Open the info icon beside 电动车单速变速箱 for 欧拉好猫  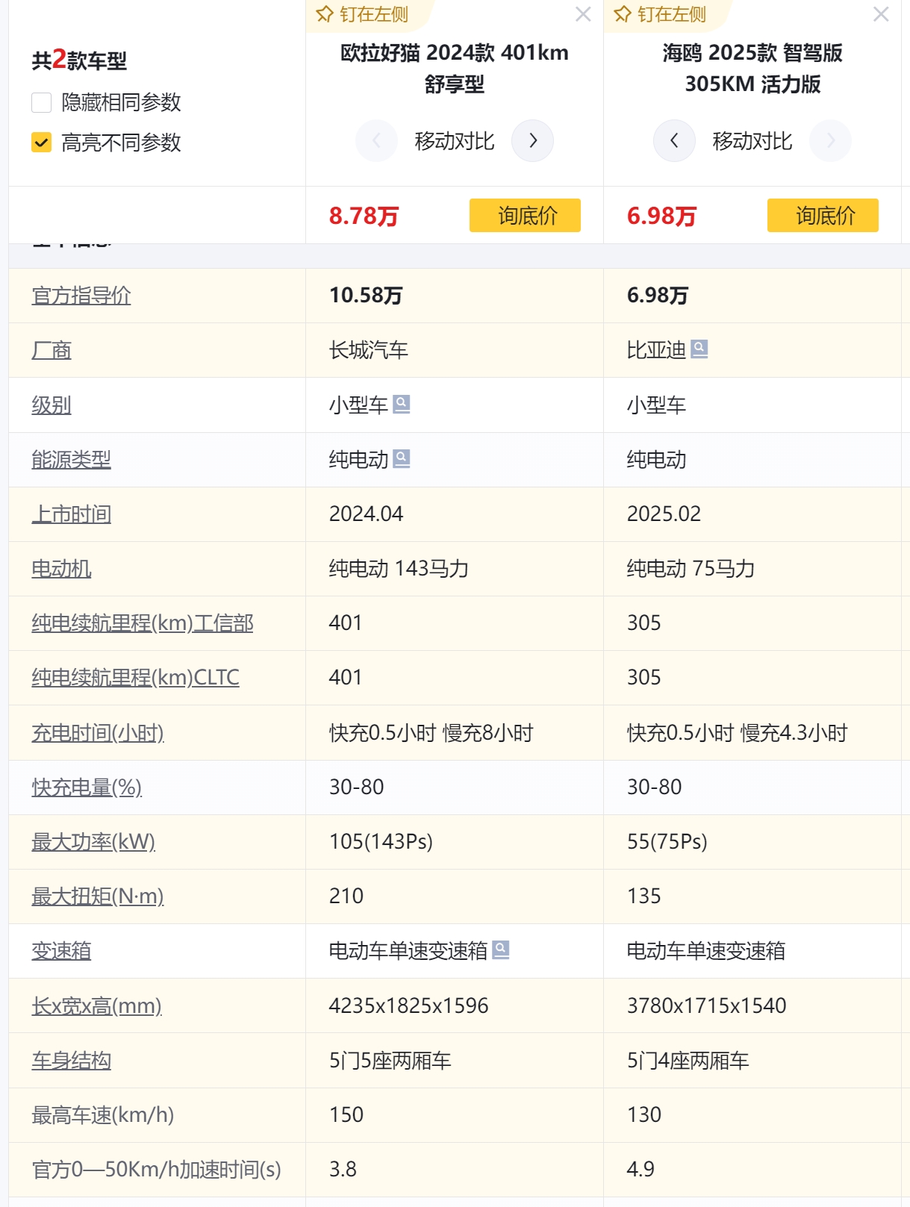pyautogui.click(x=501, y=949)
